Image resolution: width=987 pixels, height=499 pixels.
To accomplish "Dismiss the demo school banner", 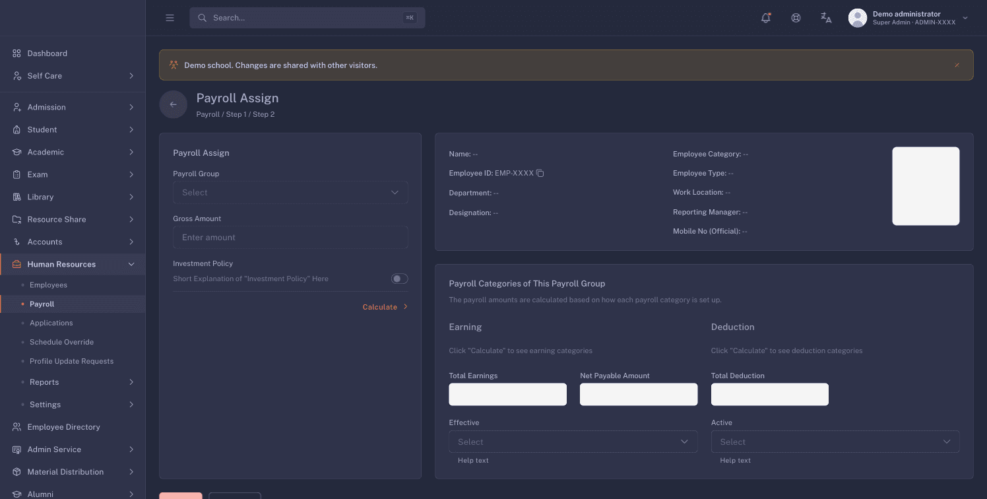I will [957, 65].
